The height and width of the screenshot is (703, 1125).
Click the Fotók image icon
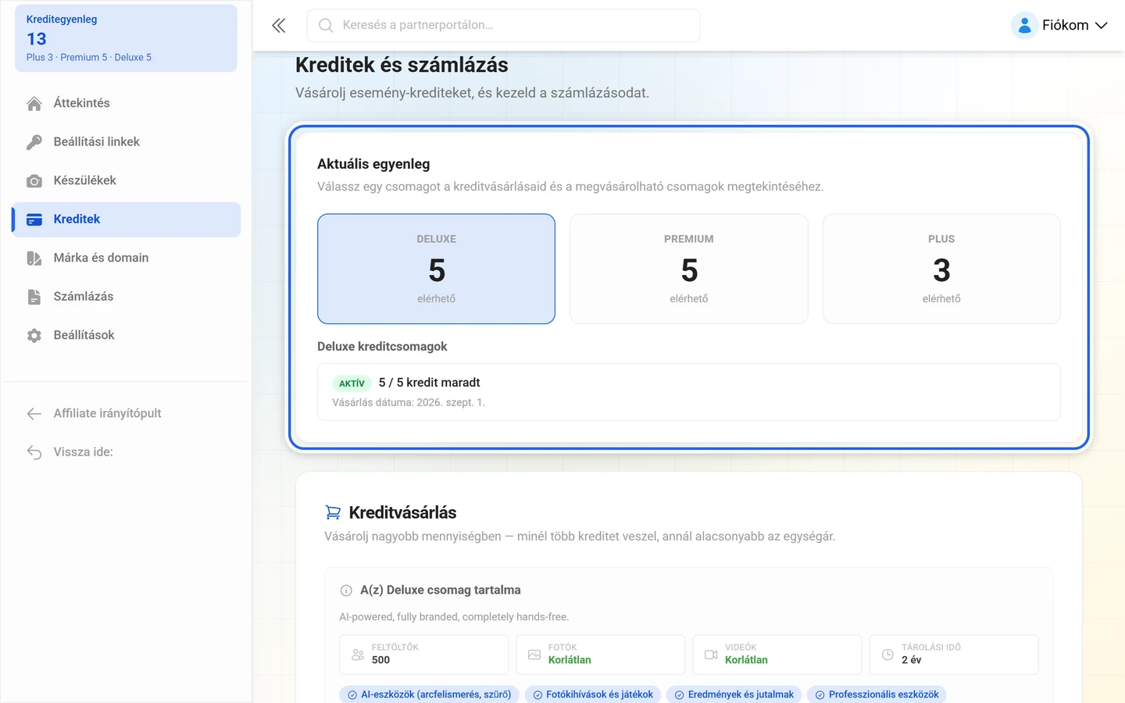(x=534, y=655)
